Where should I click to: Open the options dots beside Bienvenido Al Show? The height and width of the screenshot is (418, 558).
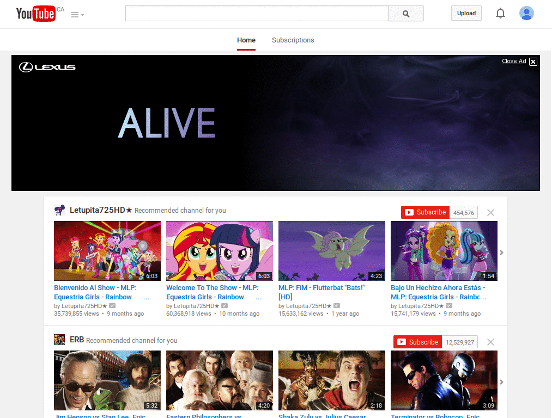click(146, 298)
